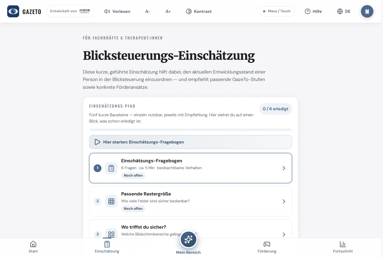This screenshot has width=383, height=257.
Task: Click the Hilfe text label
Action: [x=317, y=11]
